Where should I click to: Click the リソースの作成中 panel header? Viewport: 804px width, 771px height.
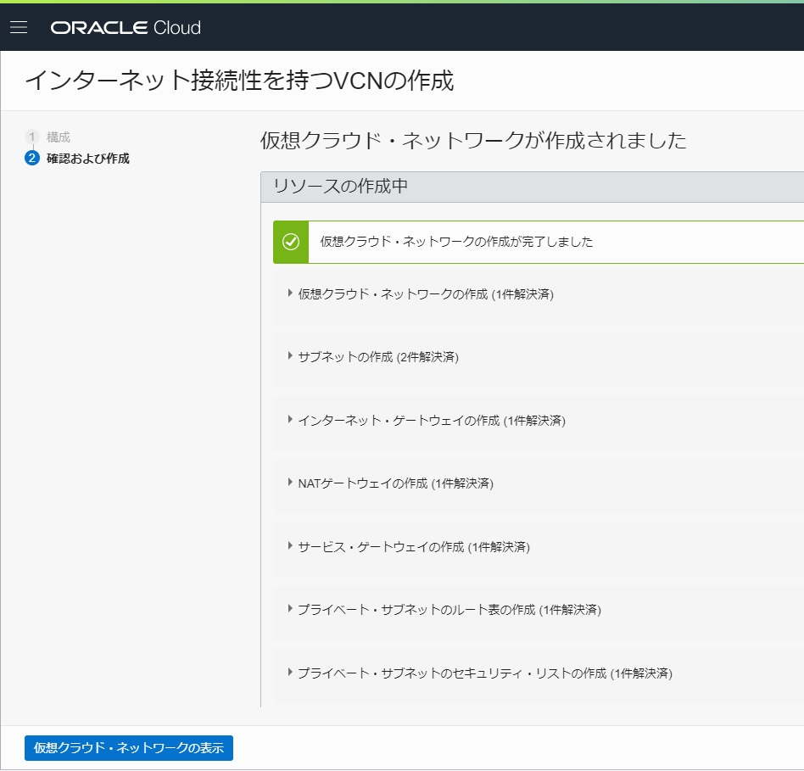(x=340, y=187)
